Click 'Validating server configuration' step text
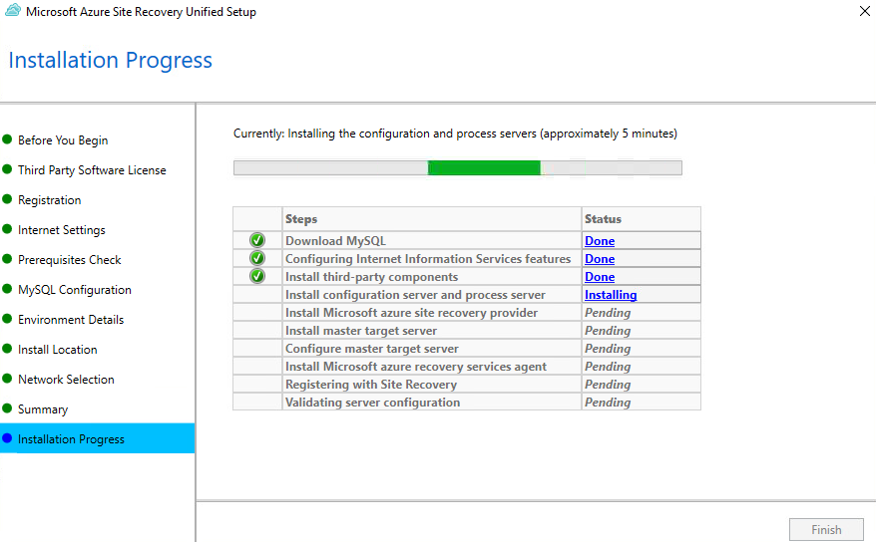This screenshot has height=542, width=876. (x=372, y=403)
